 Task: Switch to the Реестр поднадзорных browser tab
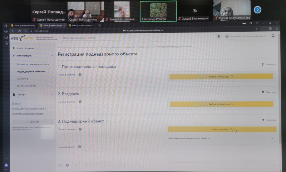(82, 25)
